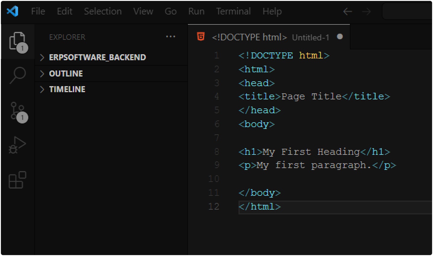Go back using left arrow icon

click(347, 12)
